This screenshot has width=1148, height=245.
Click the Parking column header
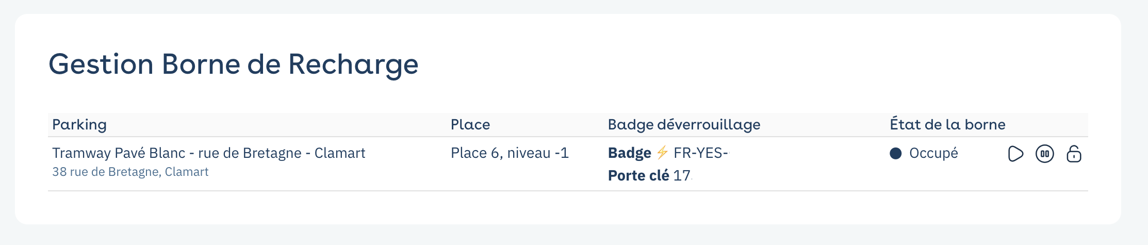(x=79, y=124)
